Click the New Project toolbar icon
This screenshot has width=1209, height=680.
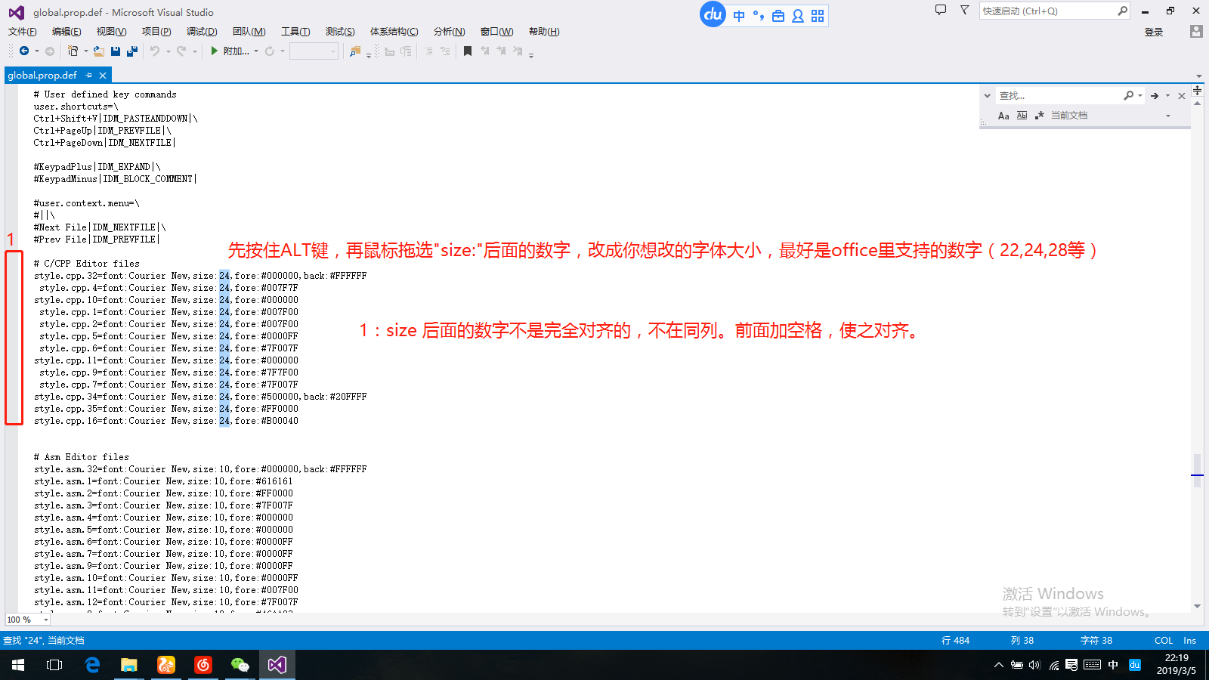click(x=73, y=51)
